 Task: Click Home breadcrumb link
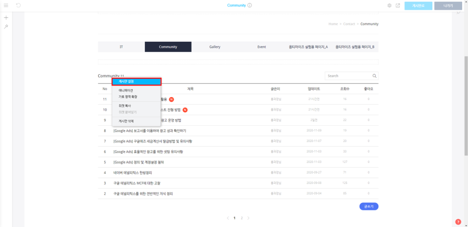(333, 24)
